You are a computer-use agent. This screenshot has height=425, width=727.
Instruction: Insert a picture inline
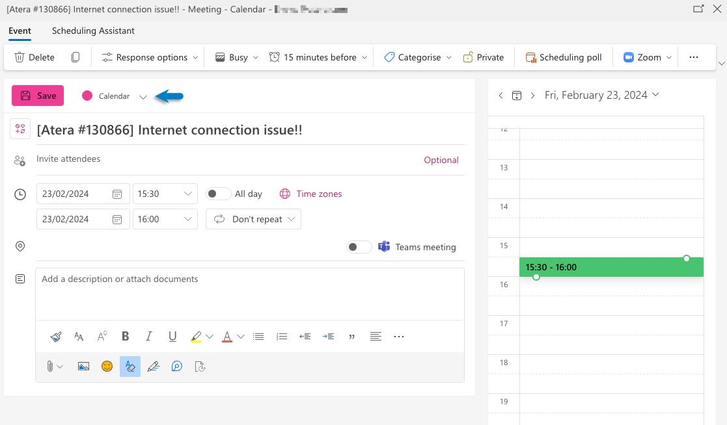coord(83,367)
